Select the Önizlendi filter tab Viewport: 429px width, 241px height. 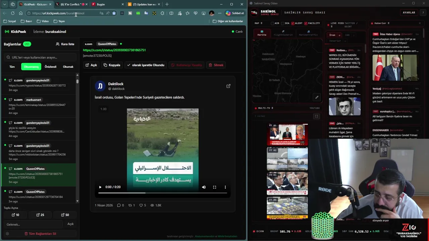51,67
